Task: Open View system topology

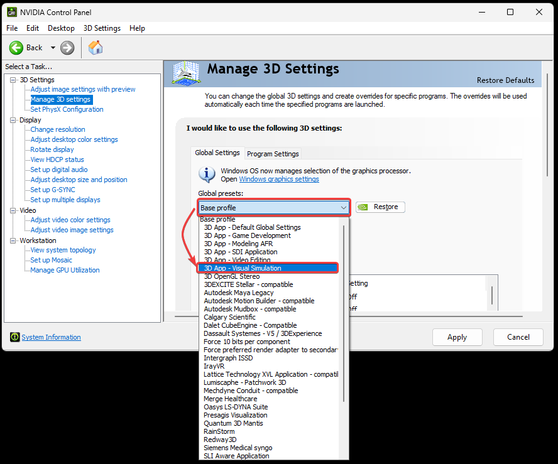Action: click(63, 250)
